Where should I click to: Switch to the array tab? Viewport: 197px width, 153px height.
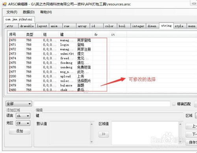(x=83, y=26)
